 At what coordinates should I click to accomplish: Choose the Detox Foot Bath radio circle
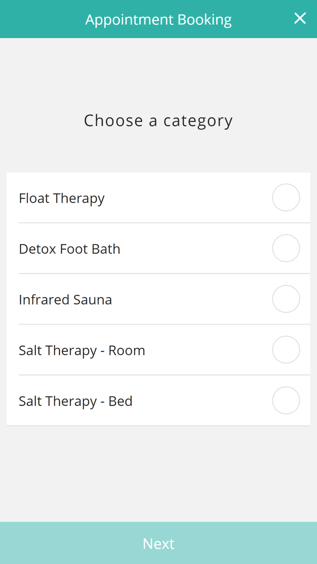tap(286, 248)
